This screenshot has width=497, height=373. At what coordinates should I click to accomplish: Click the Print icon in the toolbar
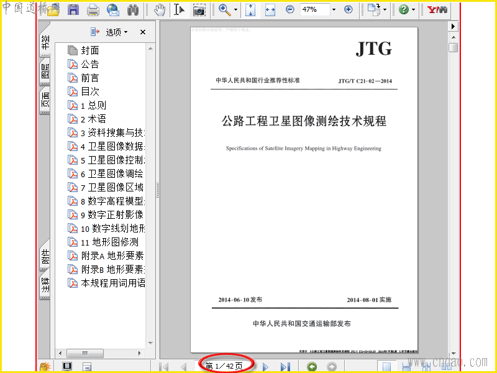93,10
